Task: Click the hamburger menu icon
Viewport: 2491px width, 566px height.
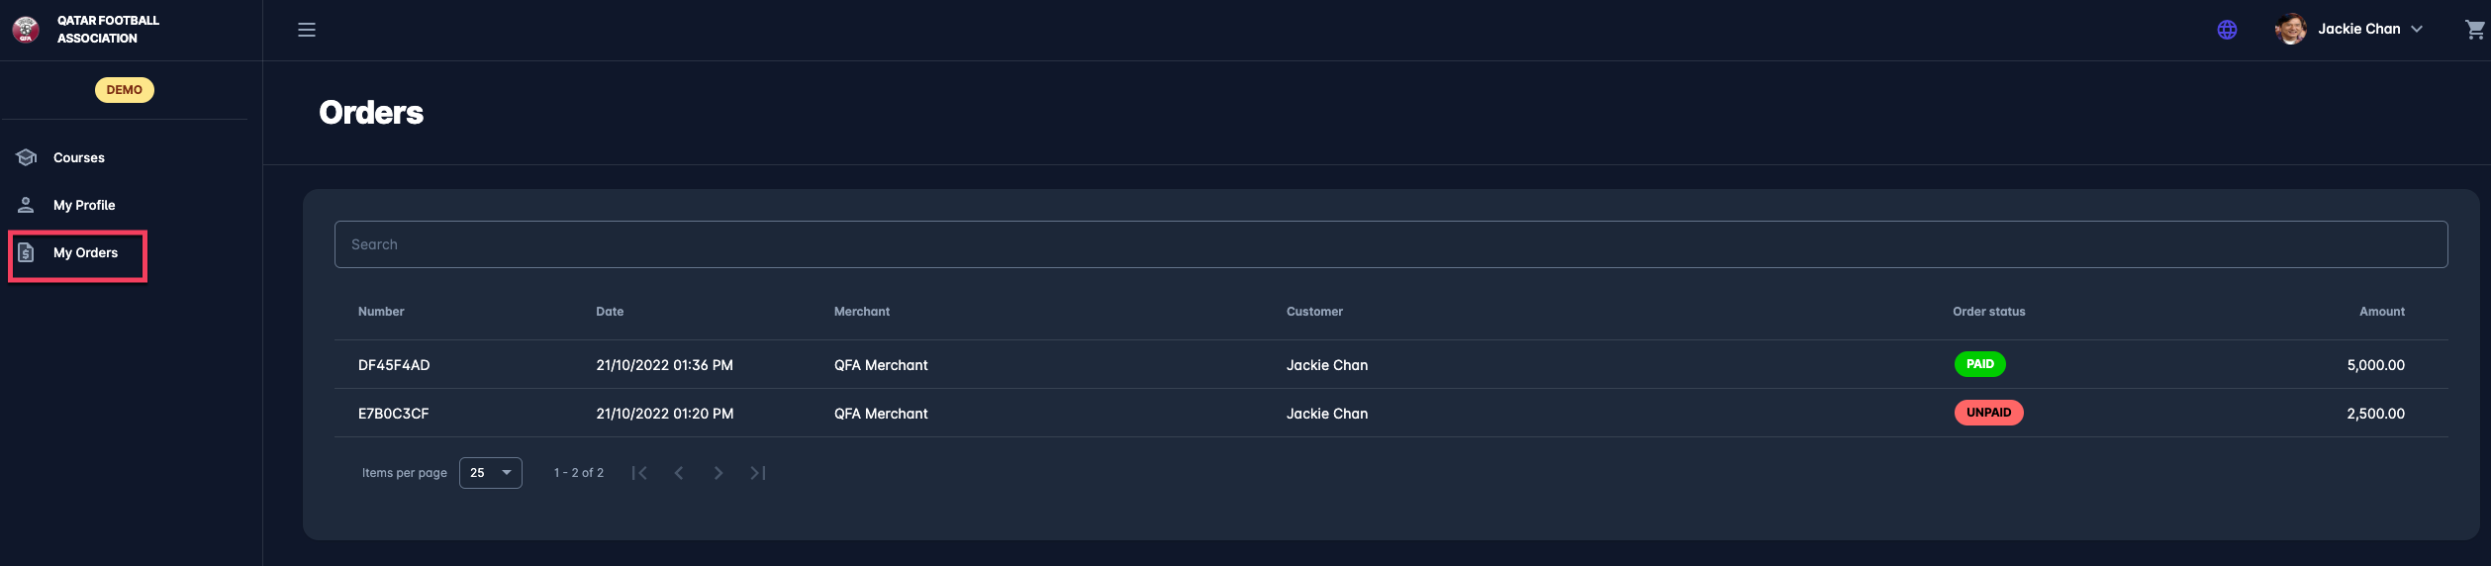Action: click(307, 30)
